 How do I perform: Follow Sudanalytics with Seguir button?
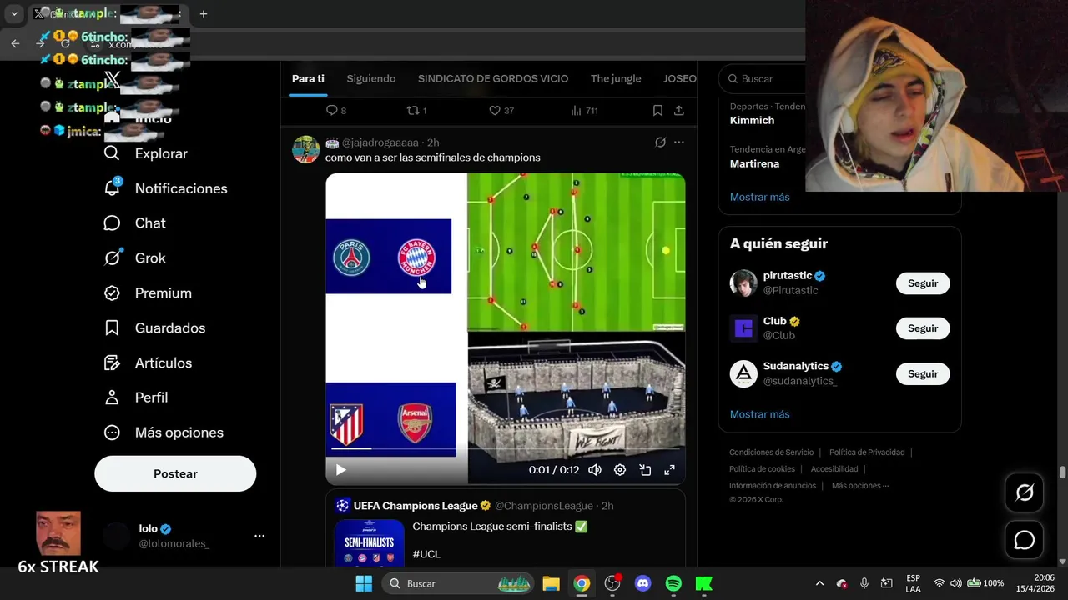pyautogui.click(x=923, y=373)
